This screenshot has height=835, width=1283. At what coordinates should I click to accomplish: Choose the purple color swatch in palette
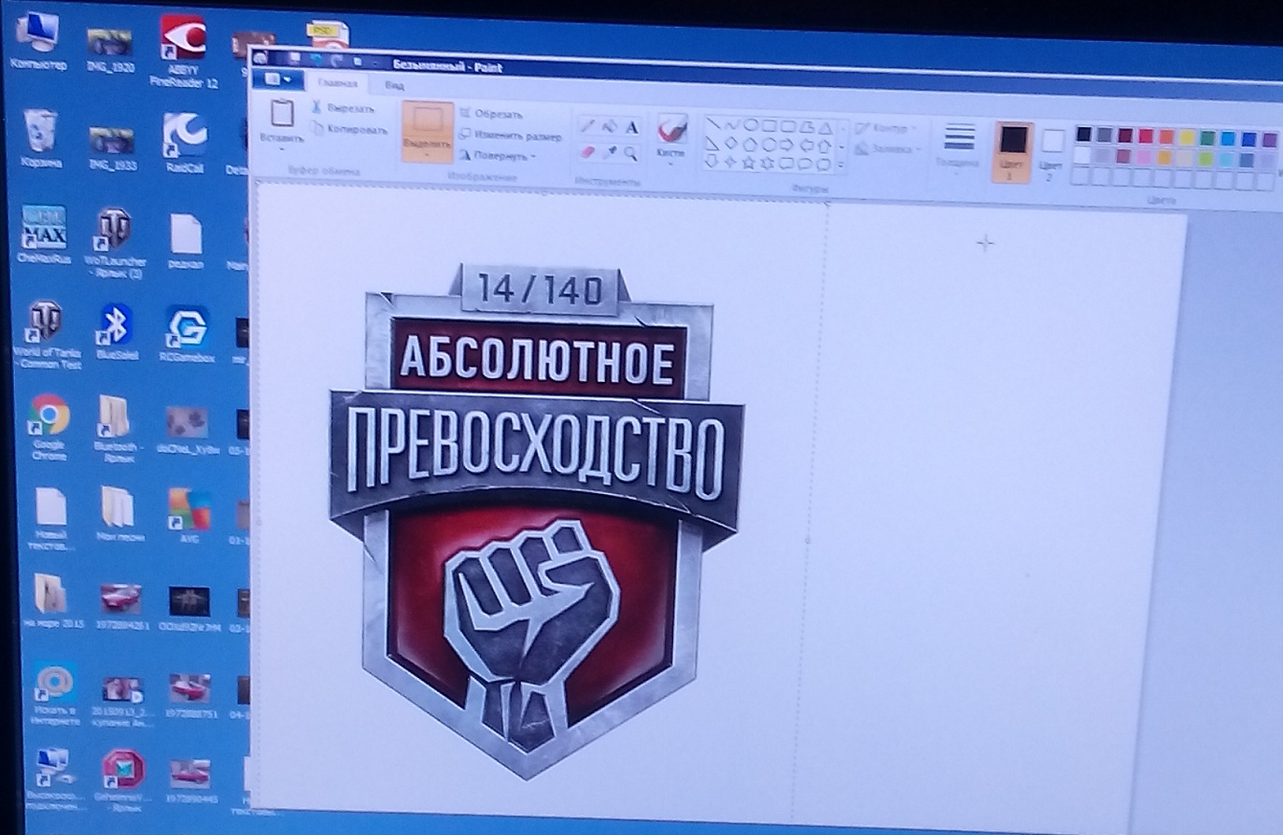1269,140
